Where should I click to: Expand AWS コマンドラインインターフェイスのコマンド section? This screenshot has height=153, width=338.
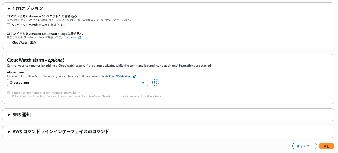(x=61, y=132)
